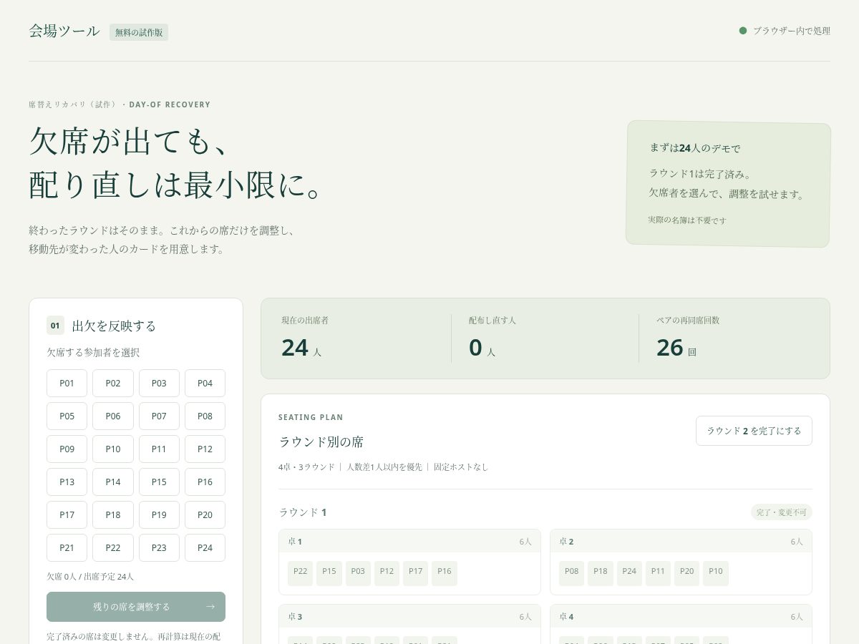Toggle P17 button in the absentee grid
859x644 pixels.
pyautogui.click(x=67, y=514)
